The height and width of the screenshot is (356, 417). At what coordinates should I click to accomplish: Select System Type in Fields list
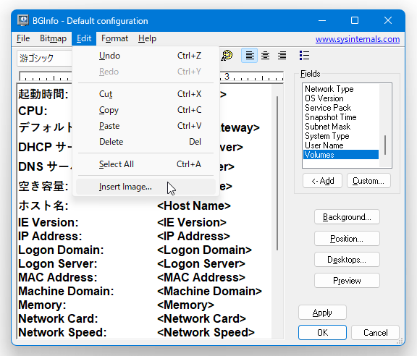341,136
